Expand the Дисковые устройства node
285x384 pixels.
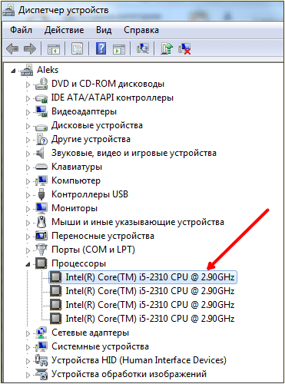click(x=28, y=126)
